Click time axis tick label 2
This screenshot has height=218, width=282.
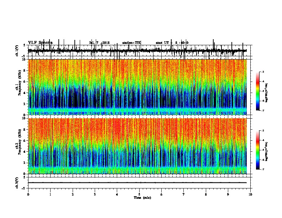click(x=73, y=194)
